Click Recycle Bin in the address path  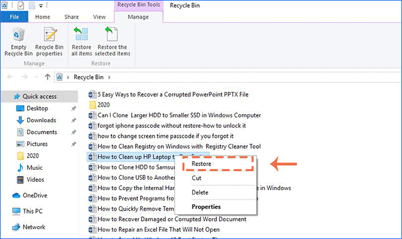(x=88, y=77)
